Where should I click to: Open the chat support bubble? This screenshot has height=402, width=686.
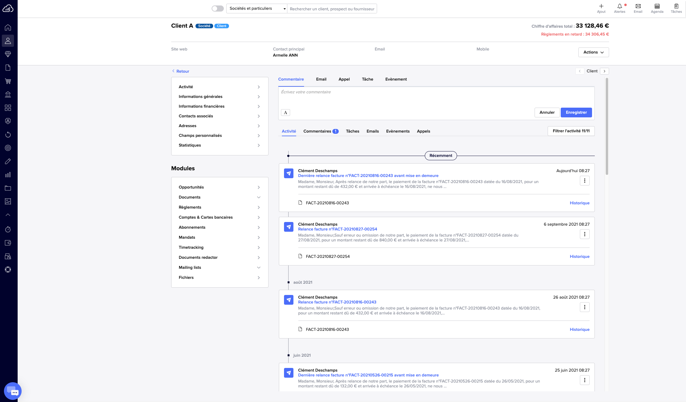13,391
